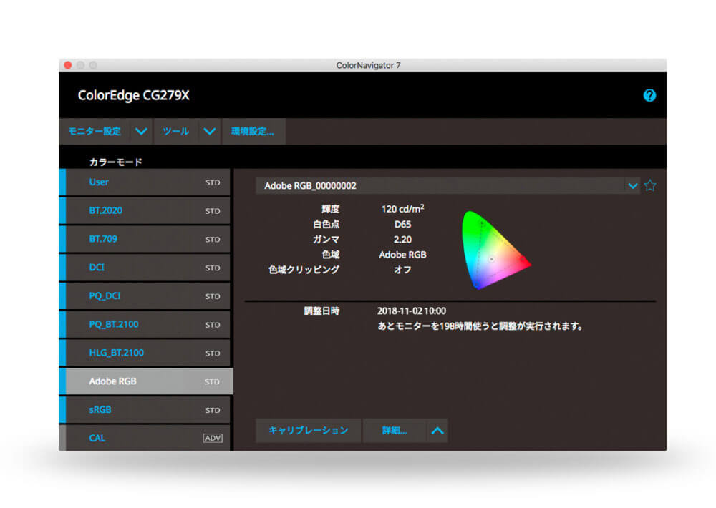Close the ColorNavigator 7 window
Viewport: 716px width, 508px height.
click(67, 65)
